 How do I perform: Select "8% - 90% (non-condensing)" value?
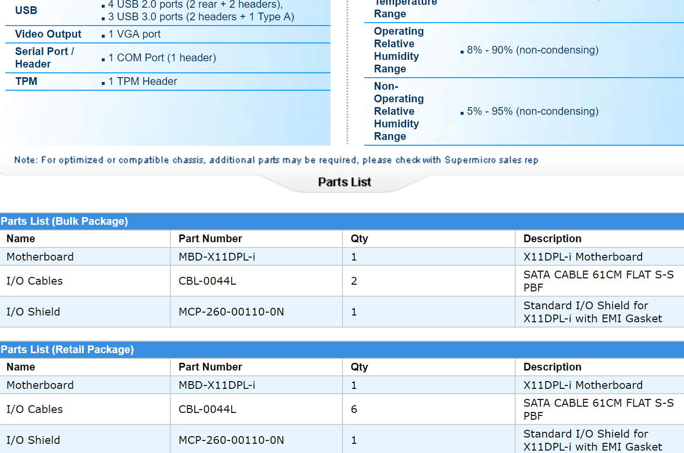tap(533, 50)
